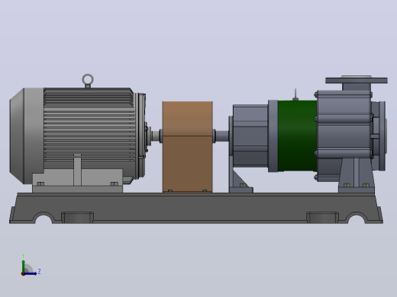Select the finned motor housing

tap(89, 124)
